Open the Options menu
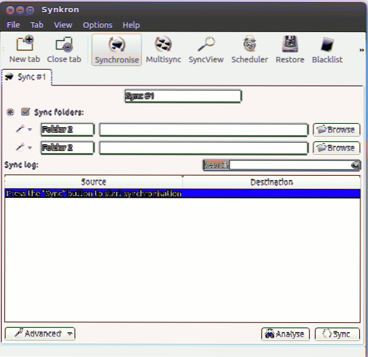The image size is (368, 357). point(97,25)
